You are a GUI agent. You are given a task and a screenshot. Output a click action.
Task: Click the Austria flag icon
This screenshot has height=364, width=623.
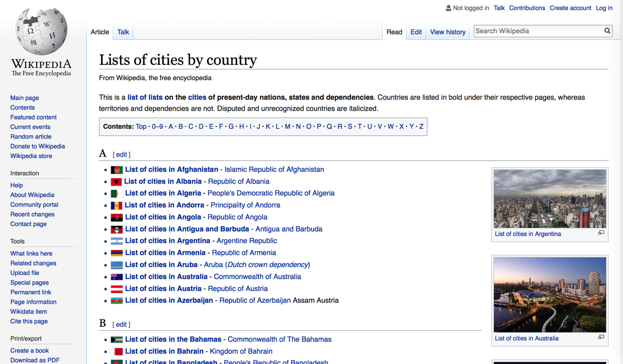click(x=117, y=289)
